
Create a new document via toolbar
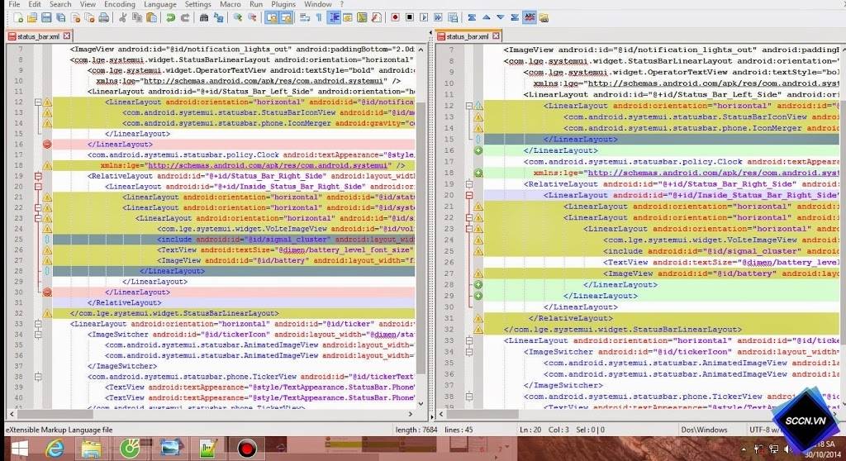(x=18, y=18)
